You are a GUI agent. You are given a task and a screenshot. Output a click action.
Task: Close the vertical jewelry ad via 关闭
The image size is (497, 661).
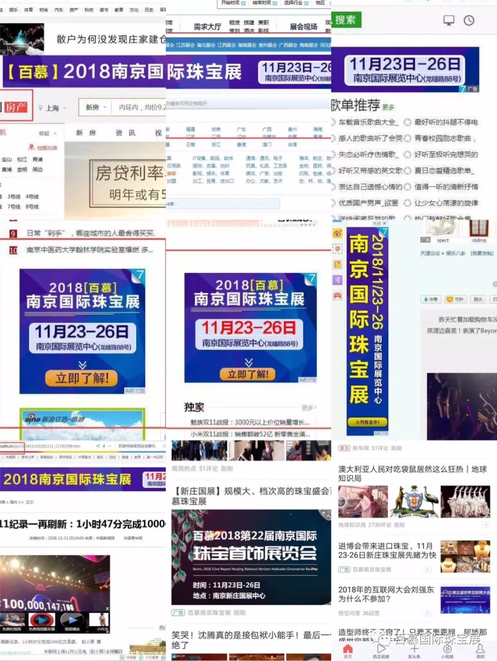pos(379,223)
